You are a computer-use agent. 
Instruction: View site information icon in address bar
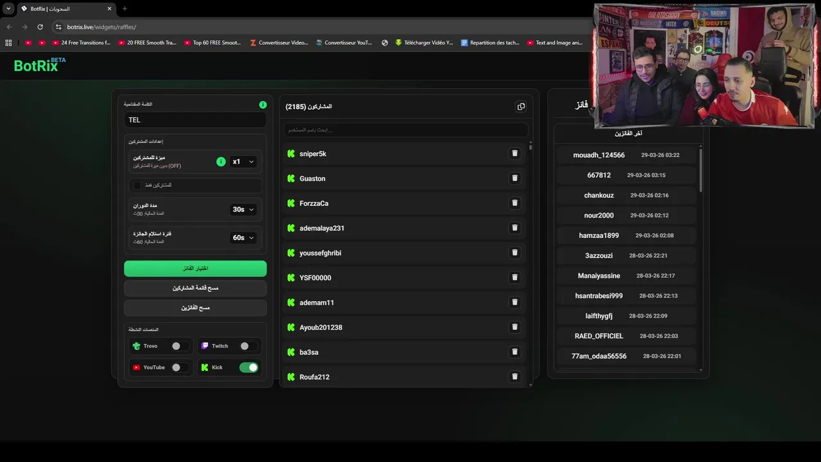click(58, 27)
